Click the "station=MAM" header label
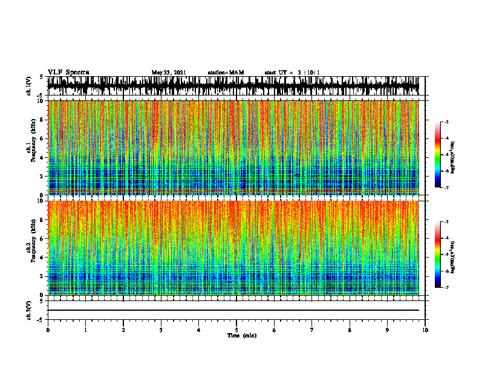The height and width of the screenshot is (370, 479). [226, 73]
